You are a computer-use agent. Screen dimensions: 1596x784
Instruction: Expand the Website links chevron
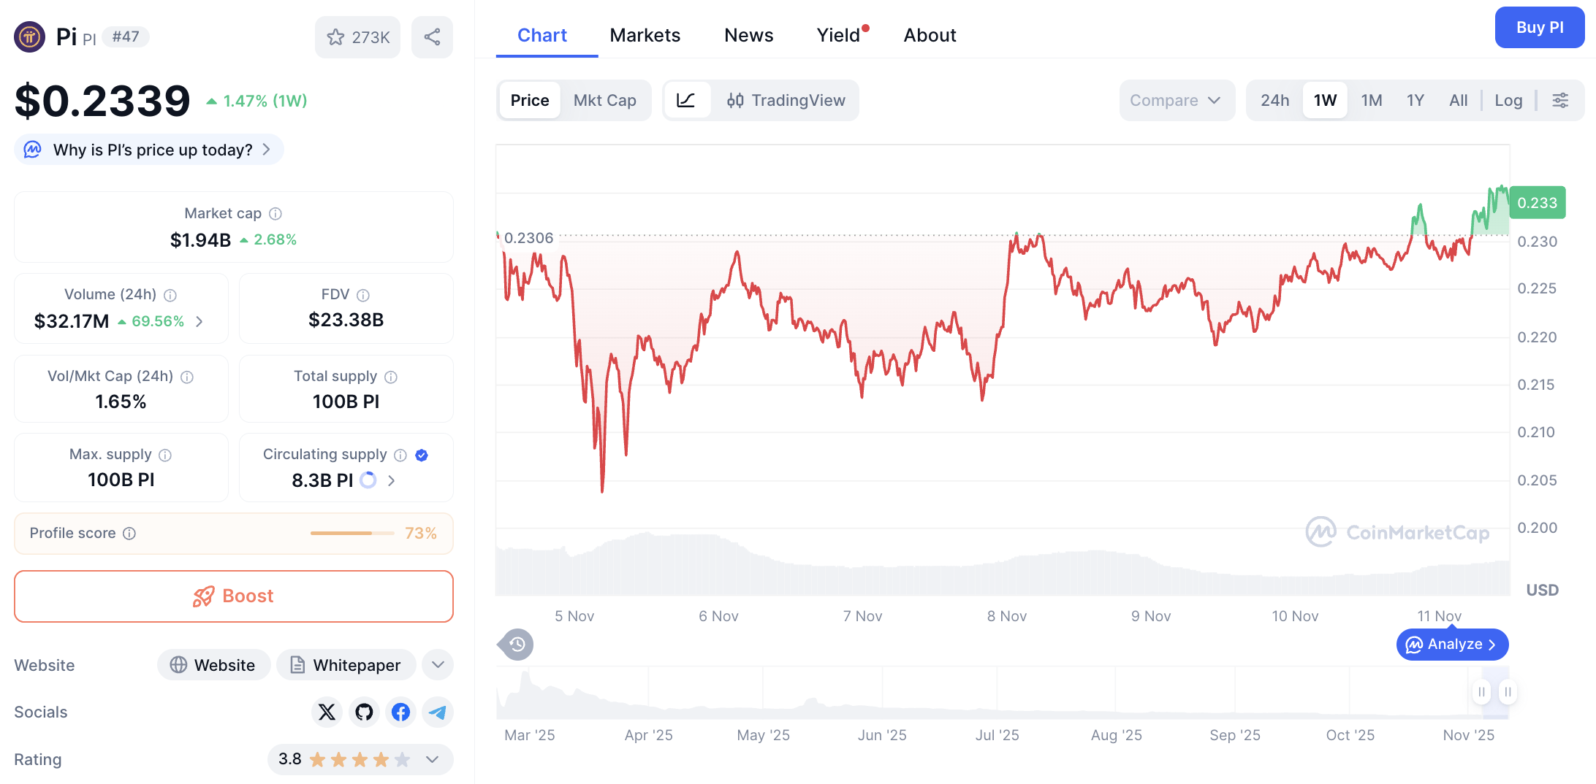[437, 665]
